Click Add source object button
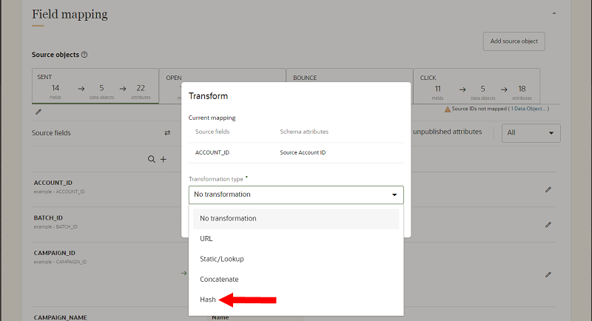This screenshot has height=321, width=592. click(x=514, y=41)
